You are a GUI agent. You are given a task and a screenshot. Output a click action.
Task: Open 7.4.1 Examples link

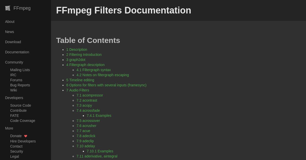(x=99, y=116)
